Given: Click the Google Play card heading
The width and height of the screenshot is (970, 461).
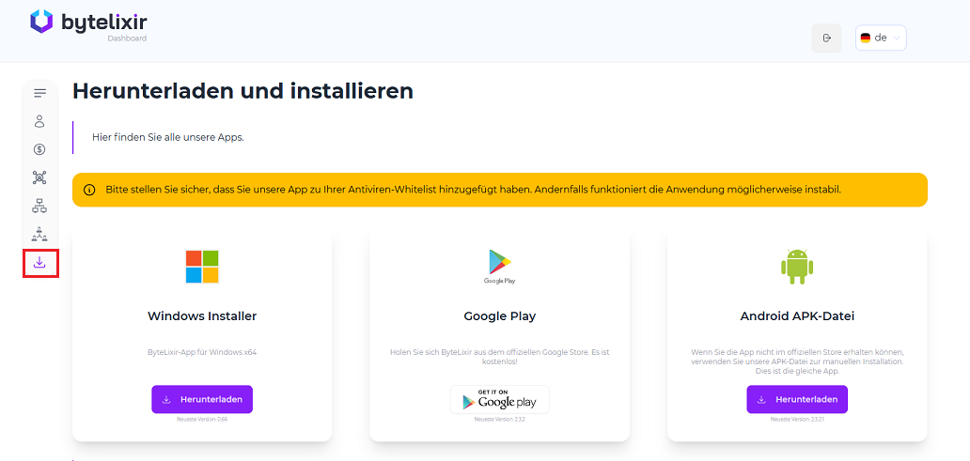Looking at the screenshot, I should [x=500, y=316].
